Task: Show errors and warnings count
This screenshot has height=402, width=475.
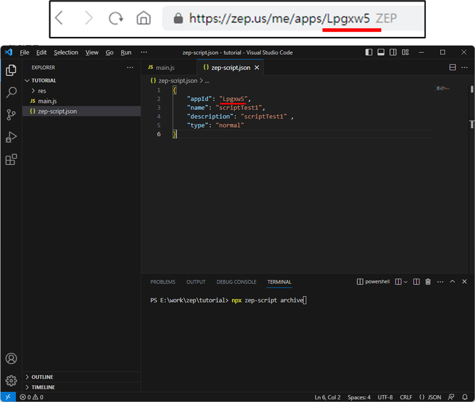Action: [31, 397]
